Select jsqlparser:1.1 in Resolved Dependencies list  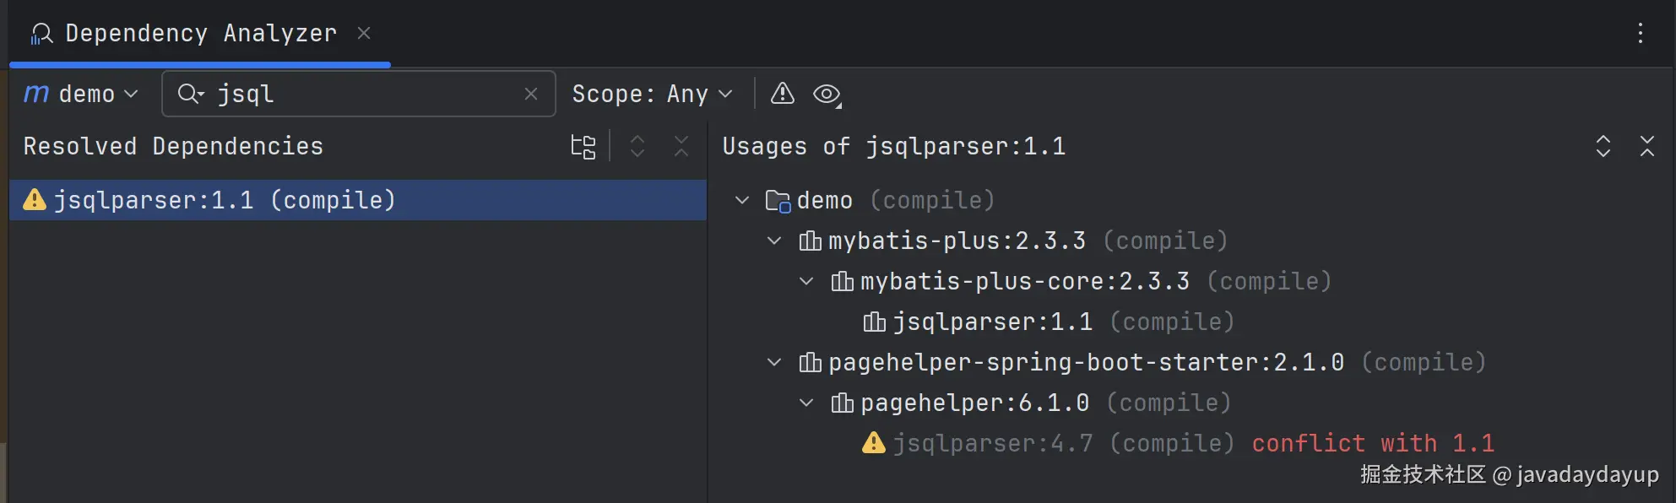225,200
